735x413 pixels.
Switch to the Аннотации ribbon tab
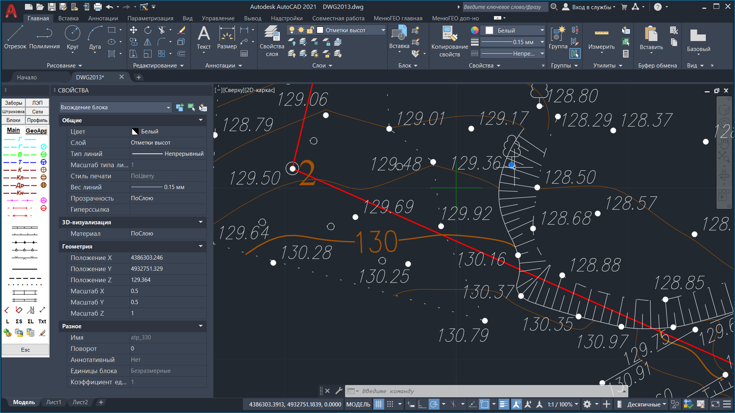pos(103,18)
